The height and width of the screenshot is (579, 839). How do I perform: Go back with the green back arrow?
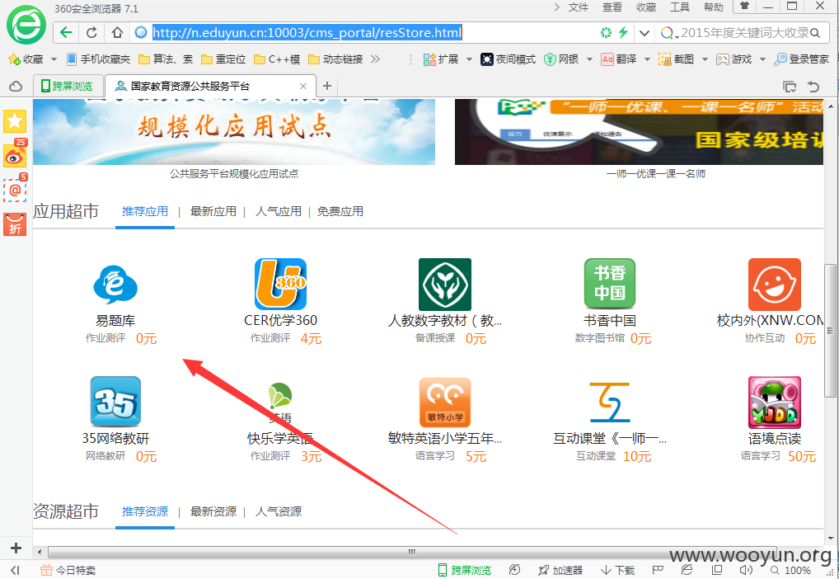67,33
